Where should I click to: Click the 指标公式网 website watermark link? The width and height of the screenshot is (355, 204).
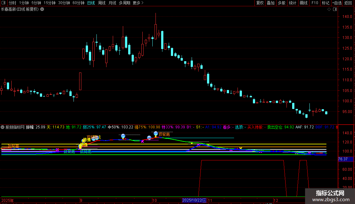pyautogui.click(x=330, y=196)
